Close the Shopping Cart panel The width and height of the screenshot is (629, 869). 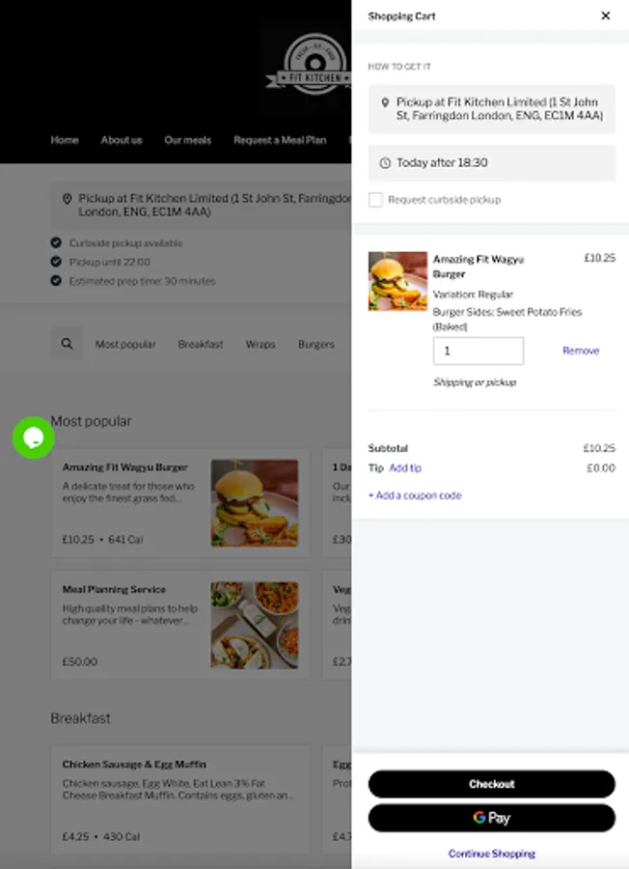pyautogui.click(x=606, y=15)
